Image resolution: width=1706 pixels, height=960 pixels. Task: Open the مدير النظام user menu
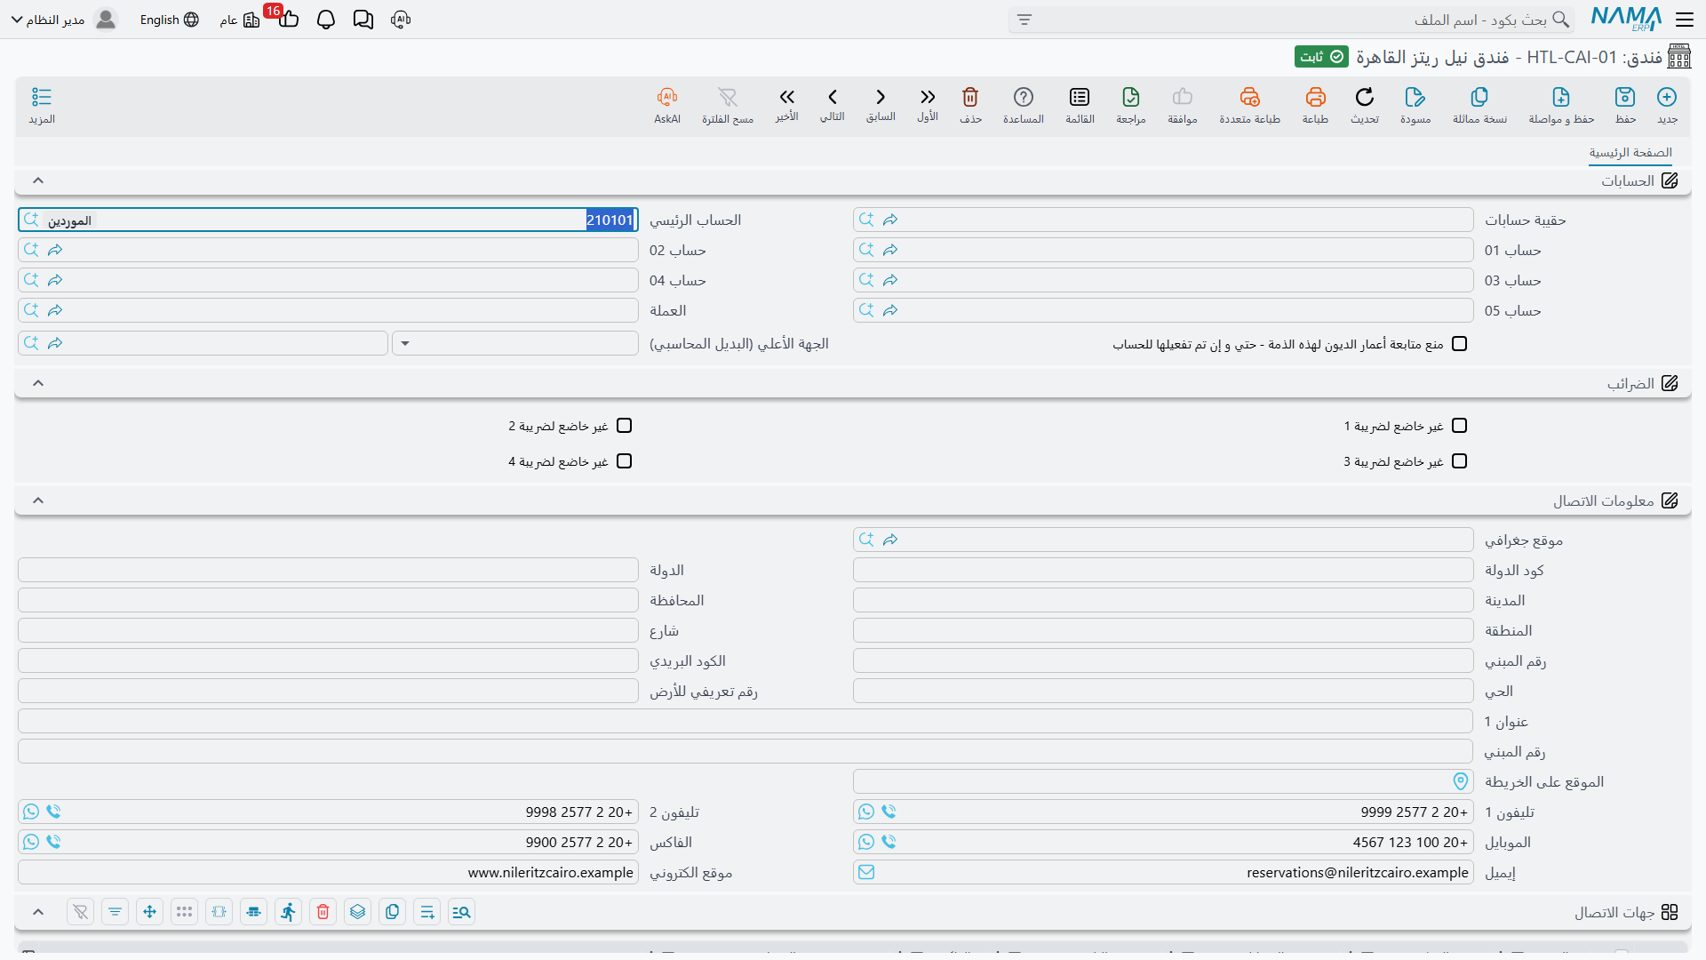(x=64, y=20)
